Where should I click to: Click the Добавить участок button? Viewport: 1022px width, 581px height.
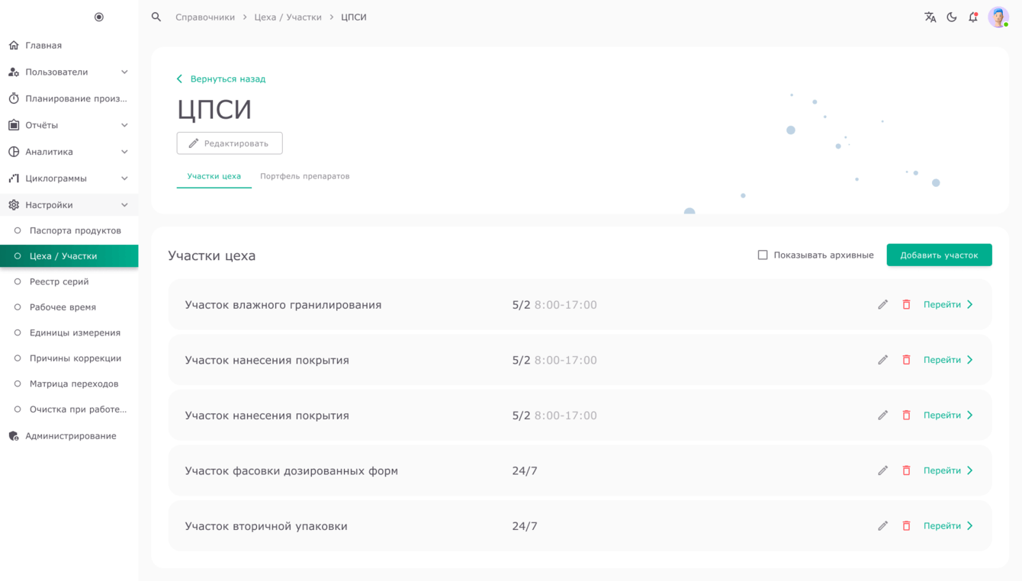[939, 255]
